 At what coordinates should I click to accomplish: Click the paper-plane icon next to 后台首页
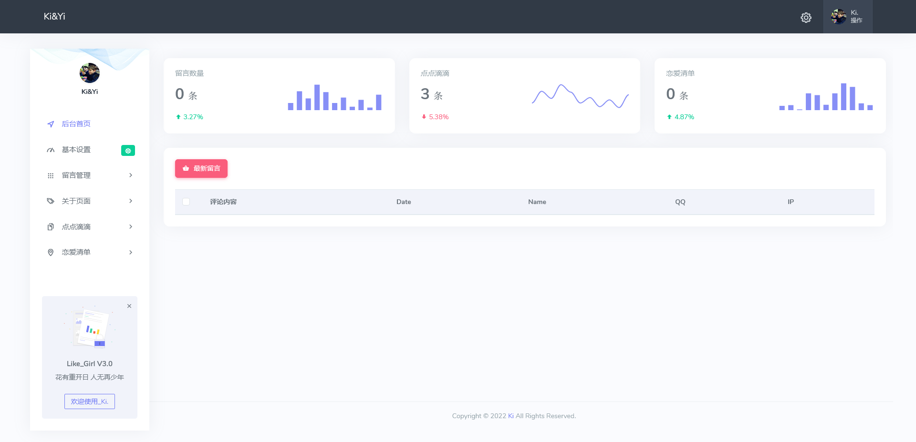(x=51, y=124)
